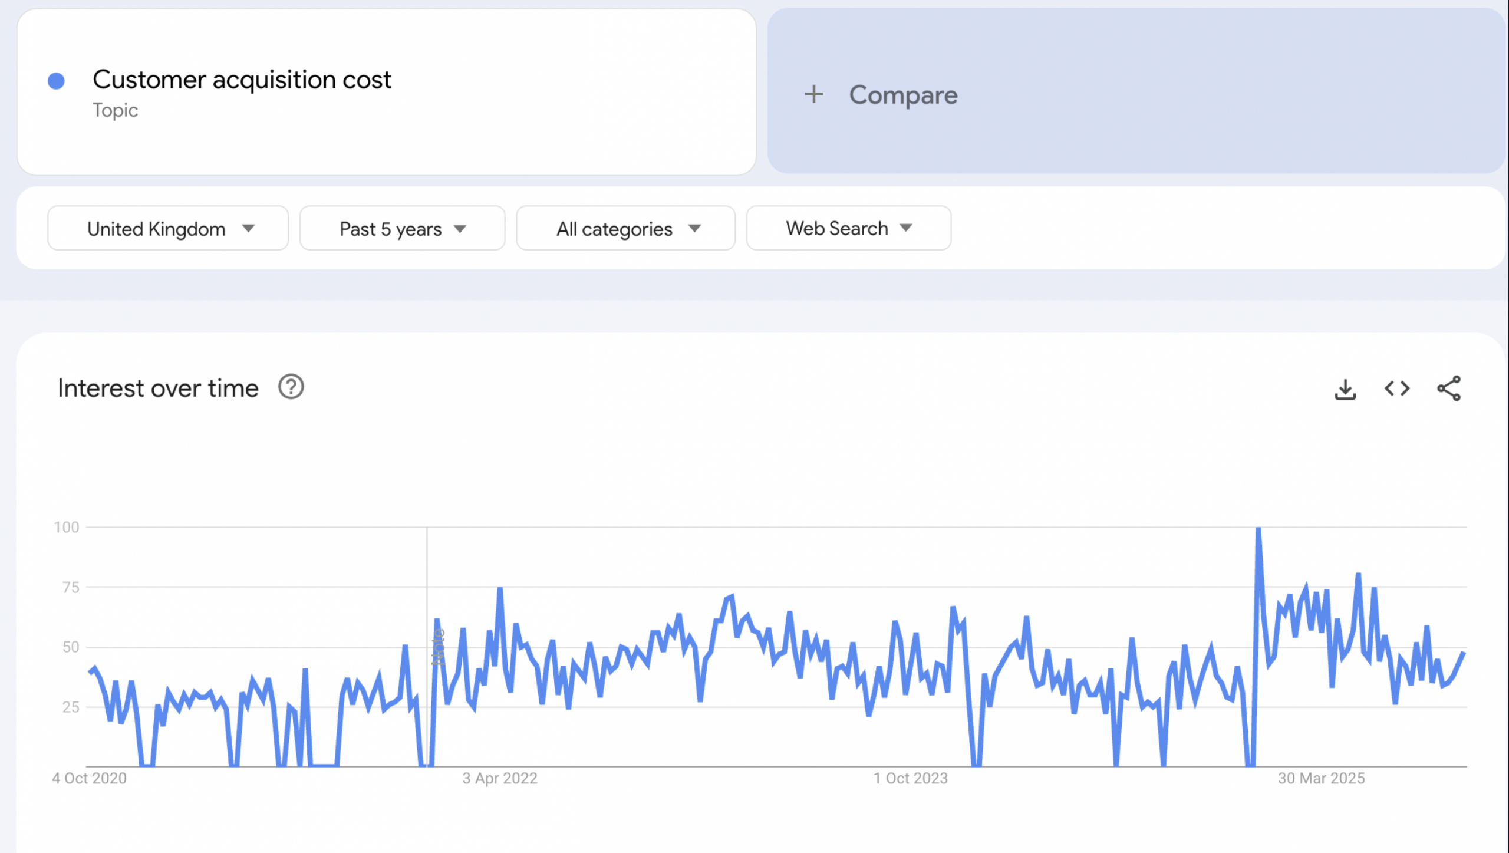Click the embed code icon
The height and width of the screenshot is (853, 1509).
(1396, 388)
